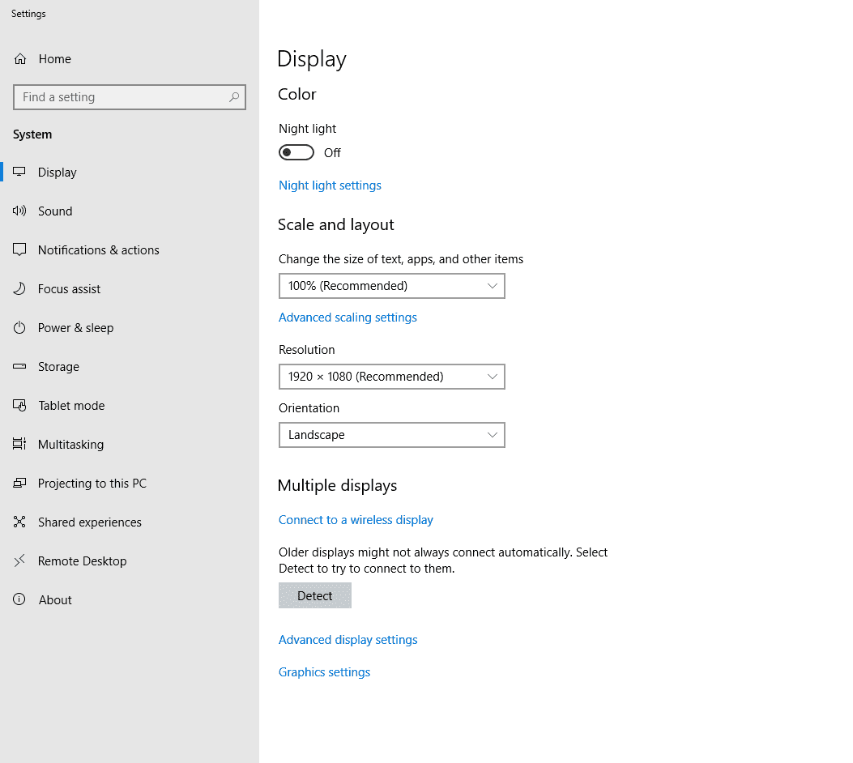Screen dimensions: 853x763
Task: Click the Storage icon in sidebar
Action: [x=19, y=366]
